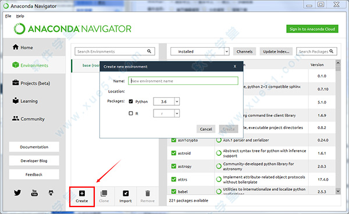This screenshot has height=214, width=349.
Task: Enable the R package checkbox
Action: coord(131,113)
